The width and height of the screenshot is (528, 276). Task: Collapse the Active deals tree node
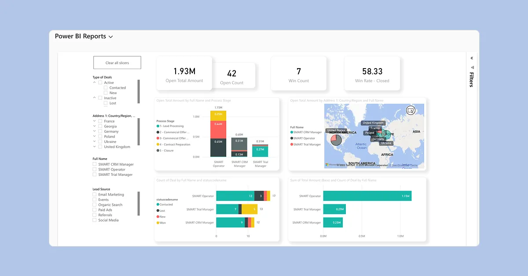pyautogui.click(x=95, y=83)
